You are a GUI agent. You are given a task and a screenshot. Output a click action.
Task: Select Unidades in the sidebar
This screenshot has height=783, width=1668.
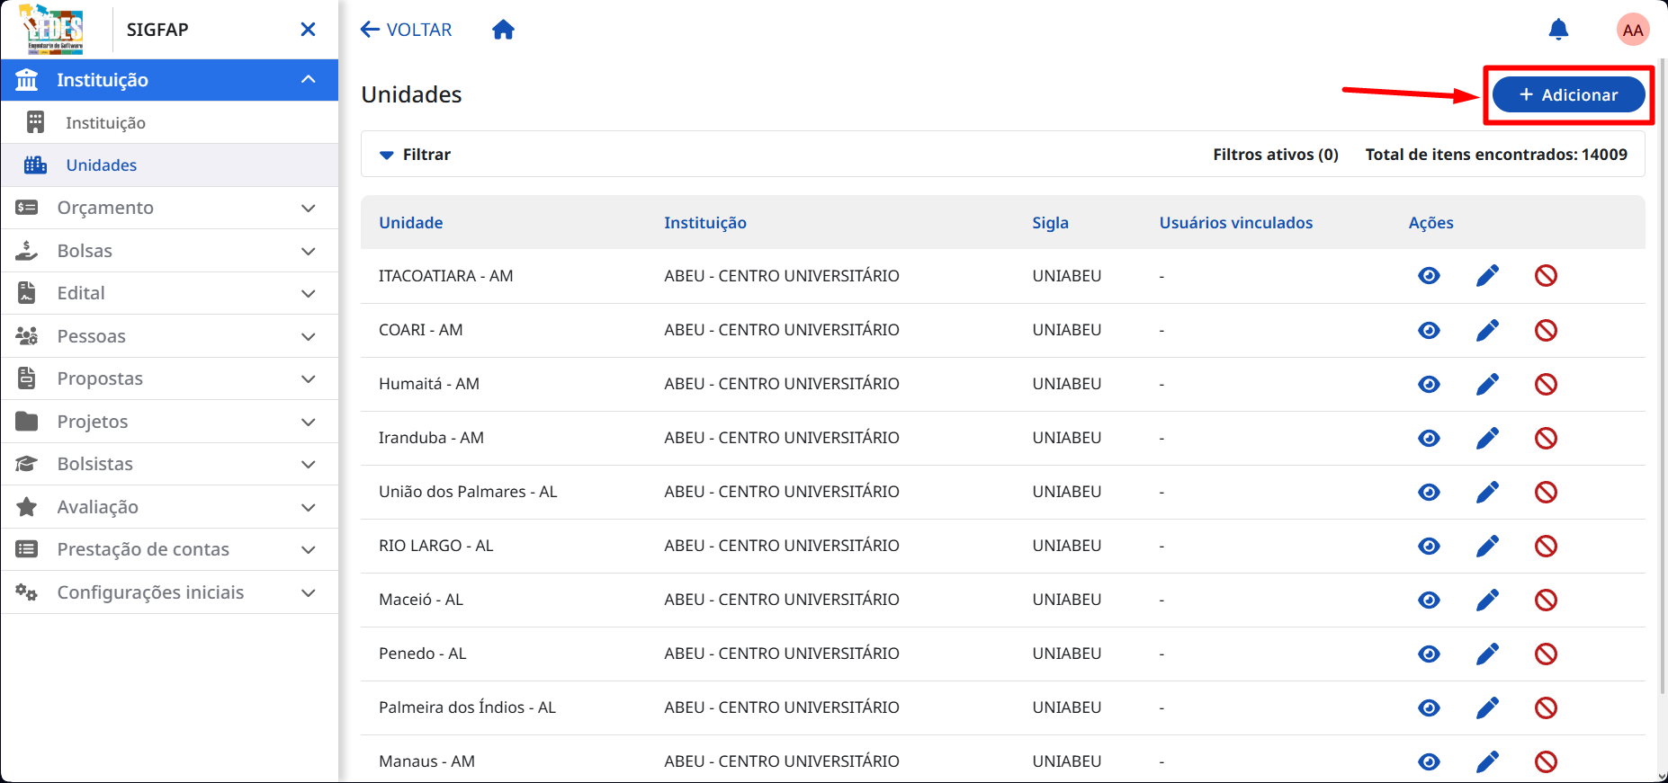point(169,165)
